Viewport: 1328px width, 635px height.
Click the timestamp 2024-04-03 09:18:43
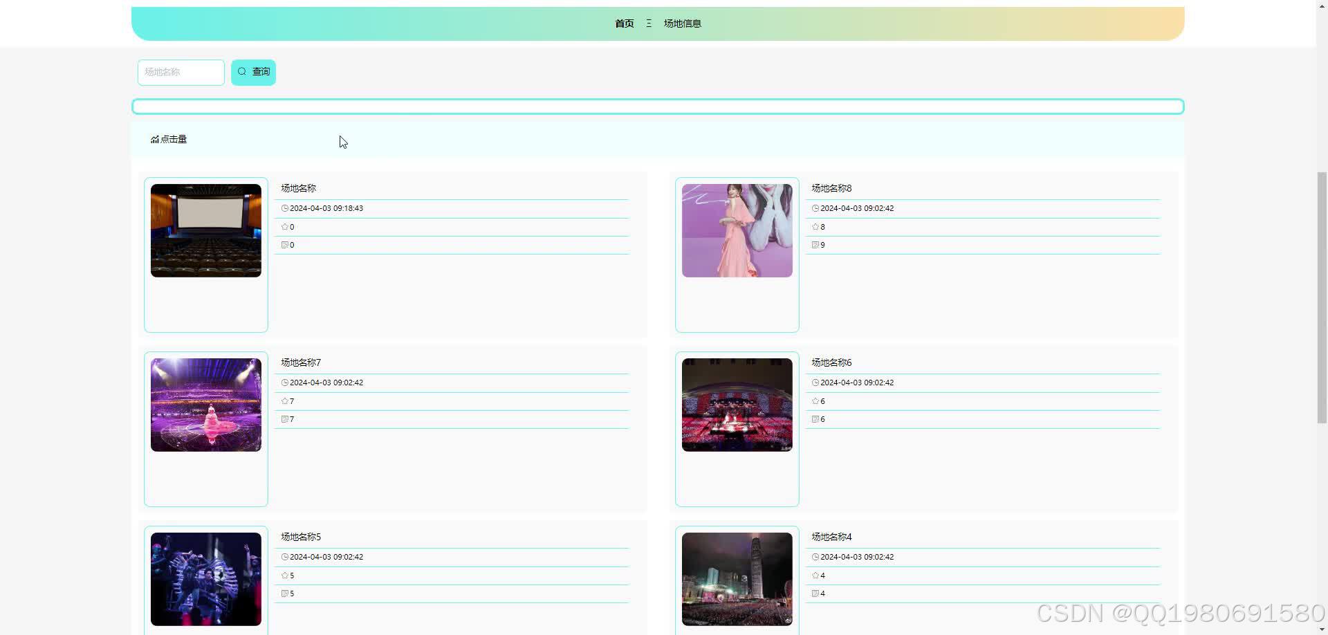pos(326,208)
